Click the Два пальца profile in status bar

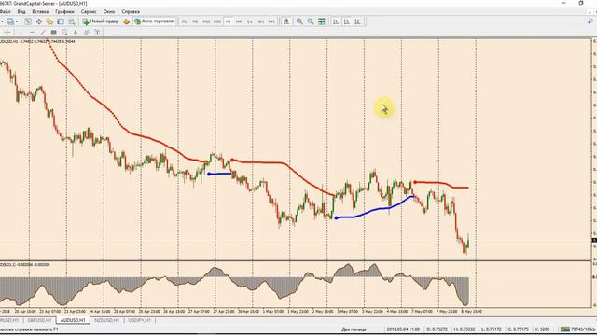[354, 329]
